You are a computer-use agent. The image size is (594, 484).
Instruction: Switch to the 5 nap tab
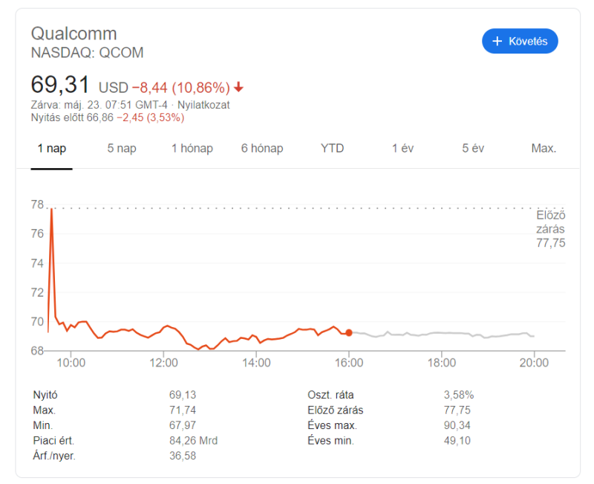coord(122,148)
